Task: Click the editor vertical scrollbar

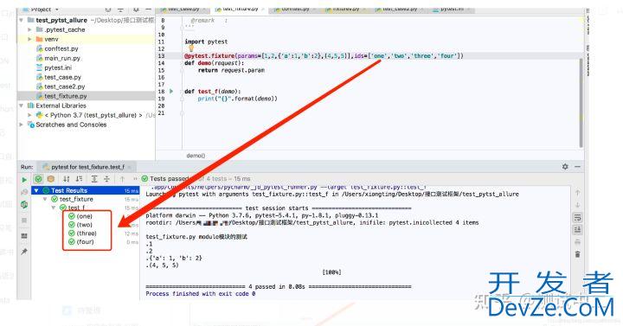Action: point(581,103)
